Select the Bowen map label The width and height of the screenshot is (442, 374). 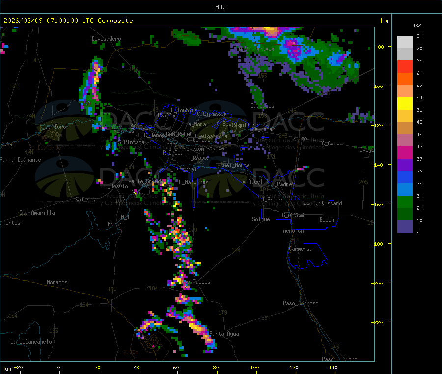(327, 220)
